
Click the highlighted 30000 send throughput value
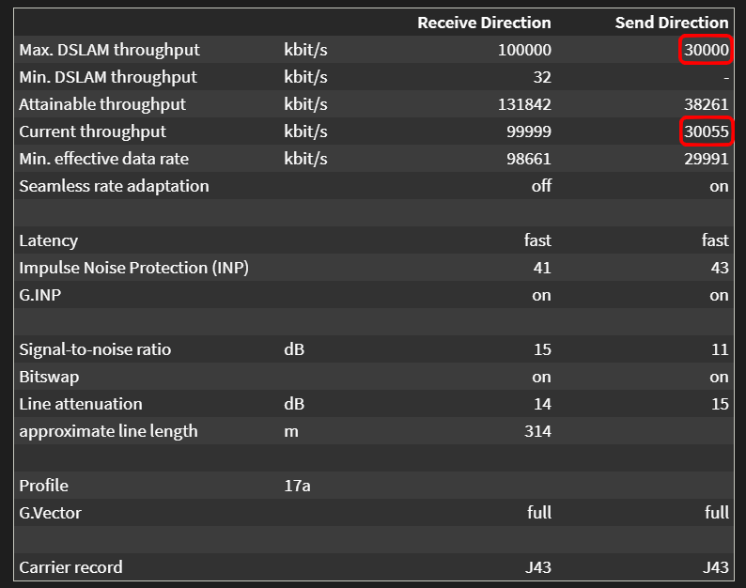click(706, 50)
